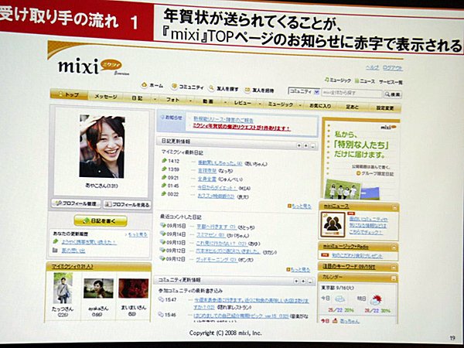Open the ニュース link in top right
The width and height of the screenshot is (464, 348).
click(365, 80)
